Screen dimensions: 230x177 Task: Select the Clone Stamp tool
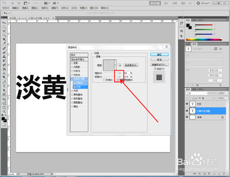4,56
